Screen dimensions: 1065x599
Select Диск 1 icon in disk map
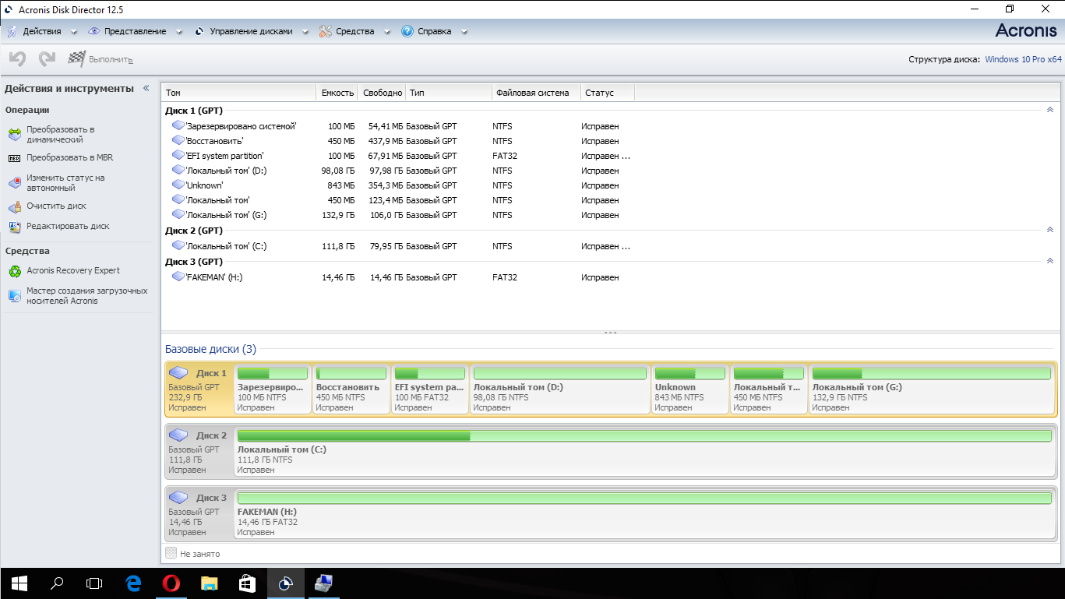pos(178,373)
